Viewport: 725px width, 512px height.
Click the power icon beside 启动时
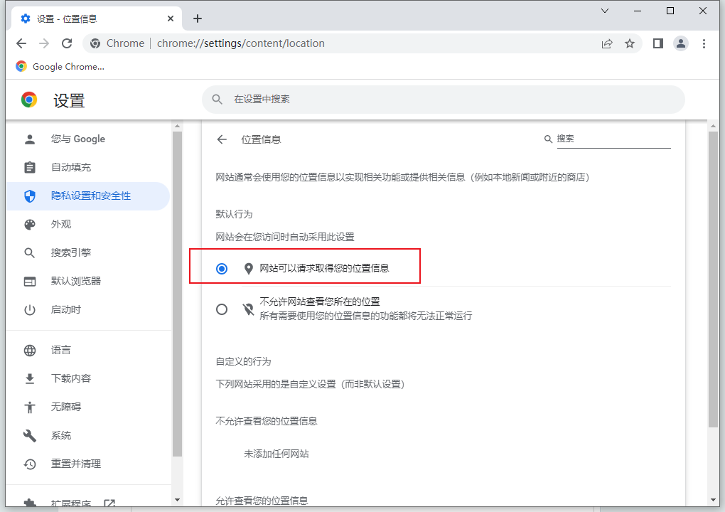(x=30, y=310)
